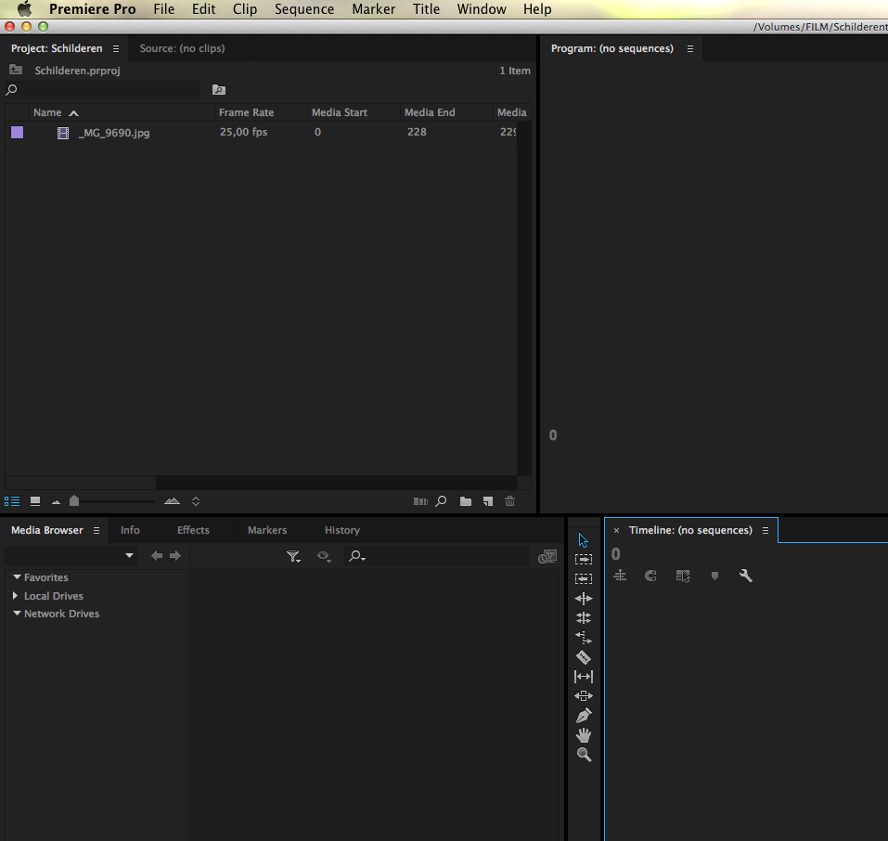888x841 pixels.
Task: Select the Hand tool
Action: pos(584,735)
